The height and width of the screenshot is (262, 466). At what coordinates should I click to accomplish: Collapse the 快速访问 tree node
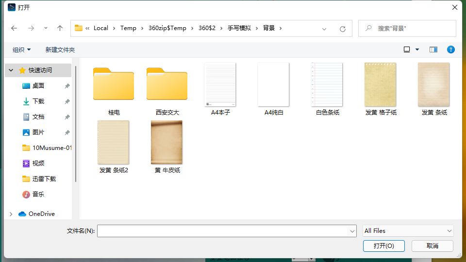tap(11, 70)
